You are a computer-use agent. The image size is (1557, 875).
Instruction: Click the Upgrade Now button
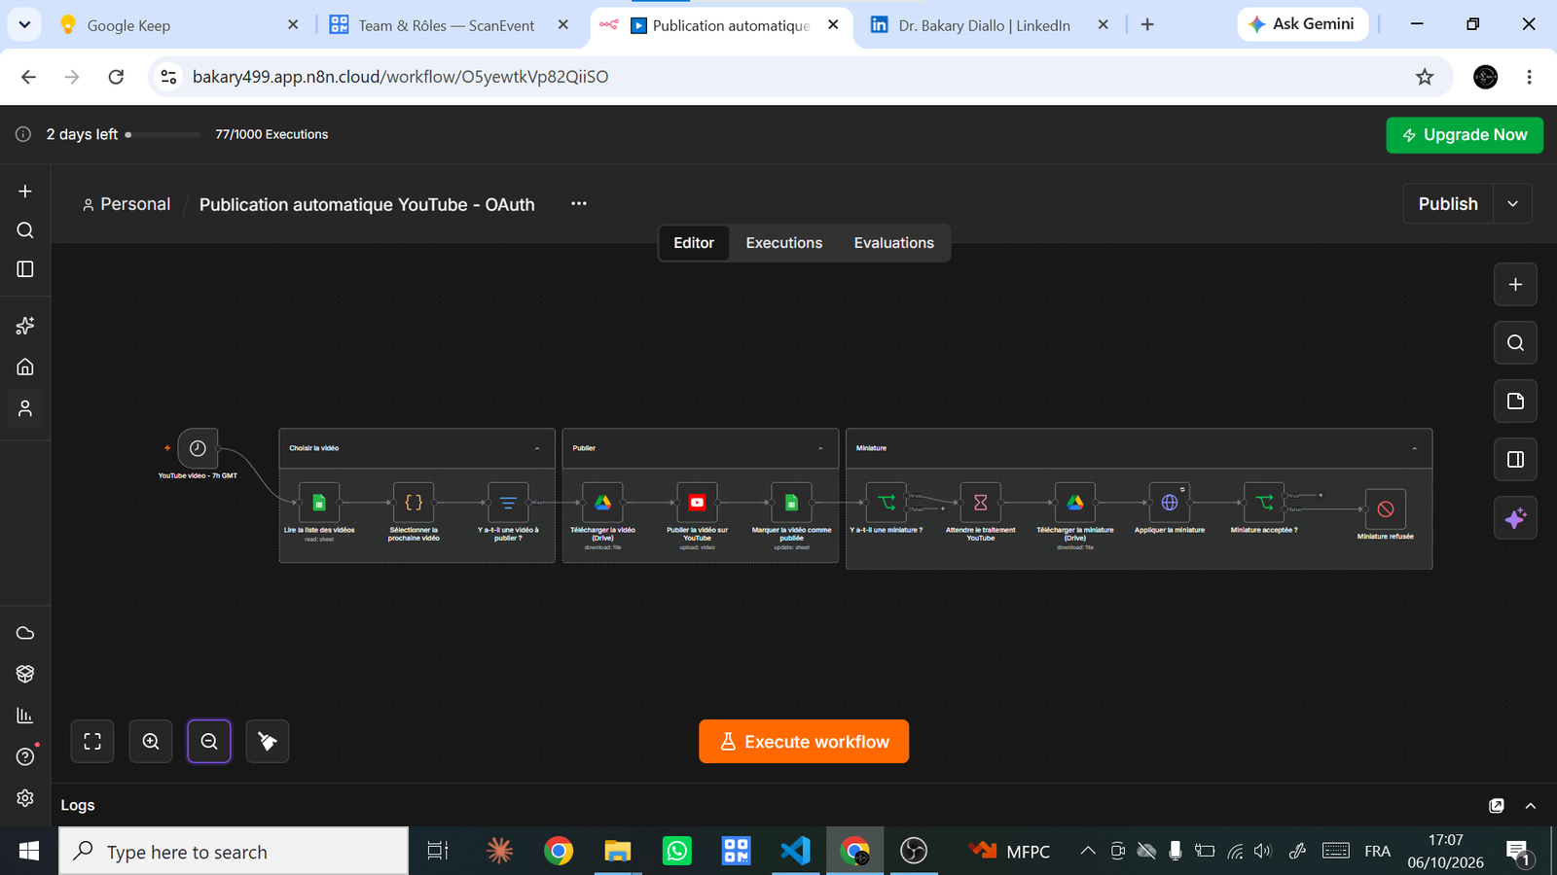pyautogui.click(x=1465, y=135)
